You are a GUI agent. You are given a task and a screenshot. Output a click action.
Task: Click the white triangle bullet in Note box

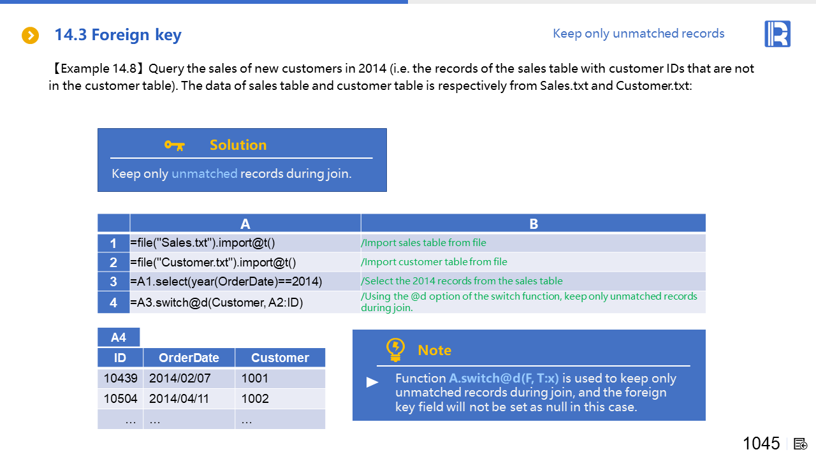coord(372,382)
